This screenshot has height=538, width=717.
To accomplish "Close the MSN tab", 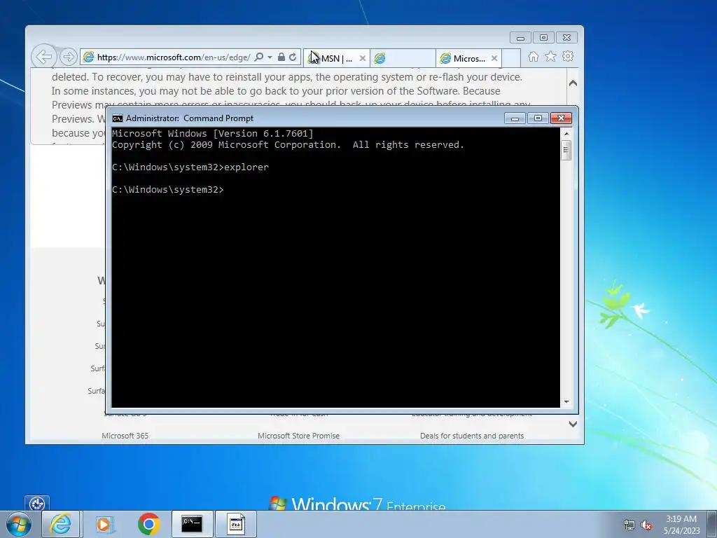I will (362, 59).
